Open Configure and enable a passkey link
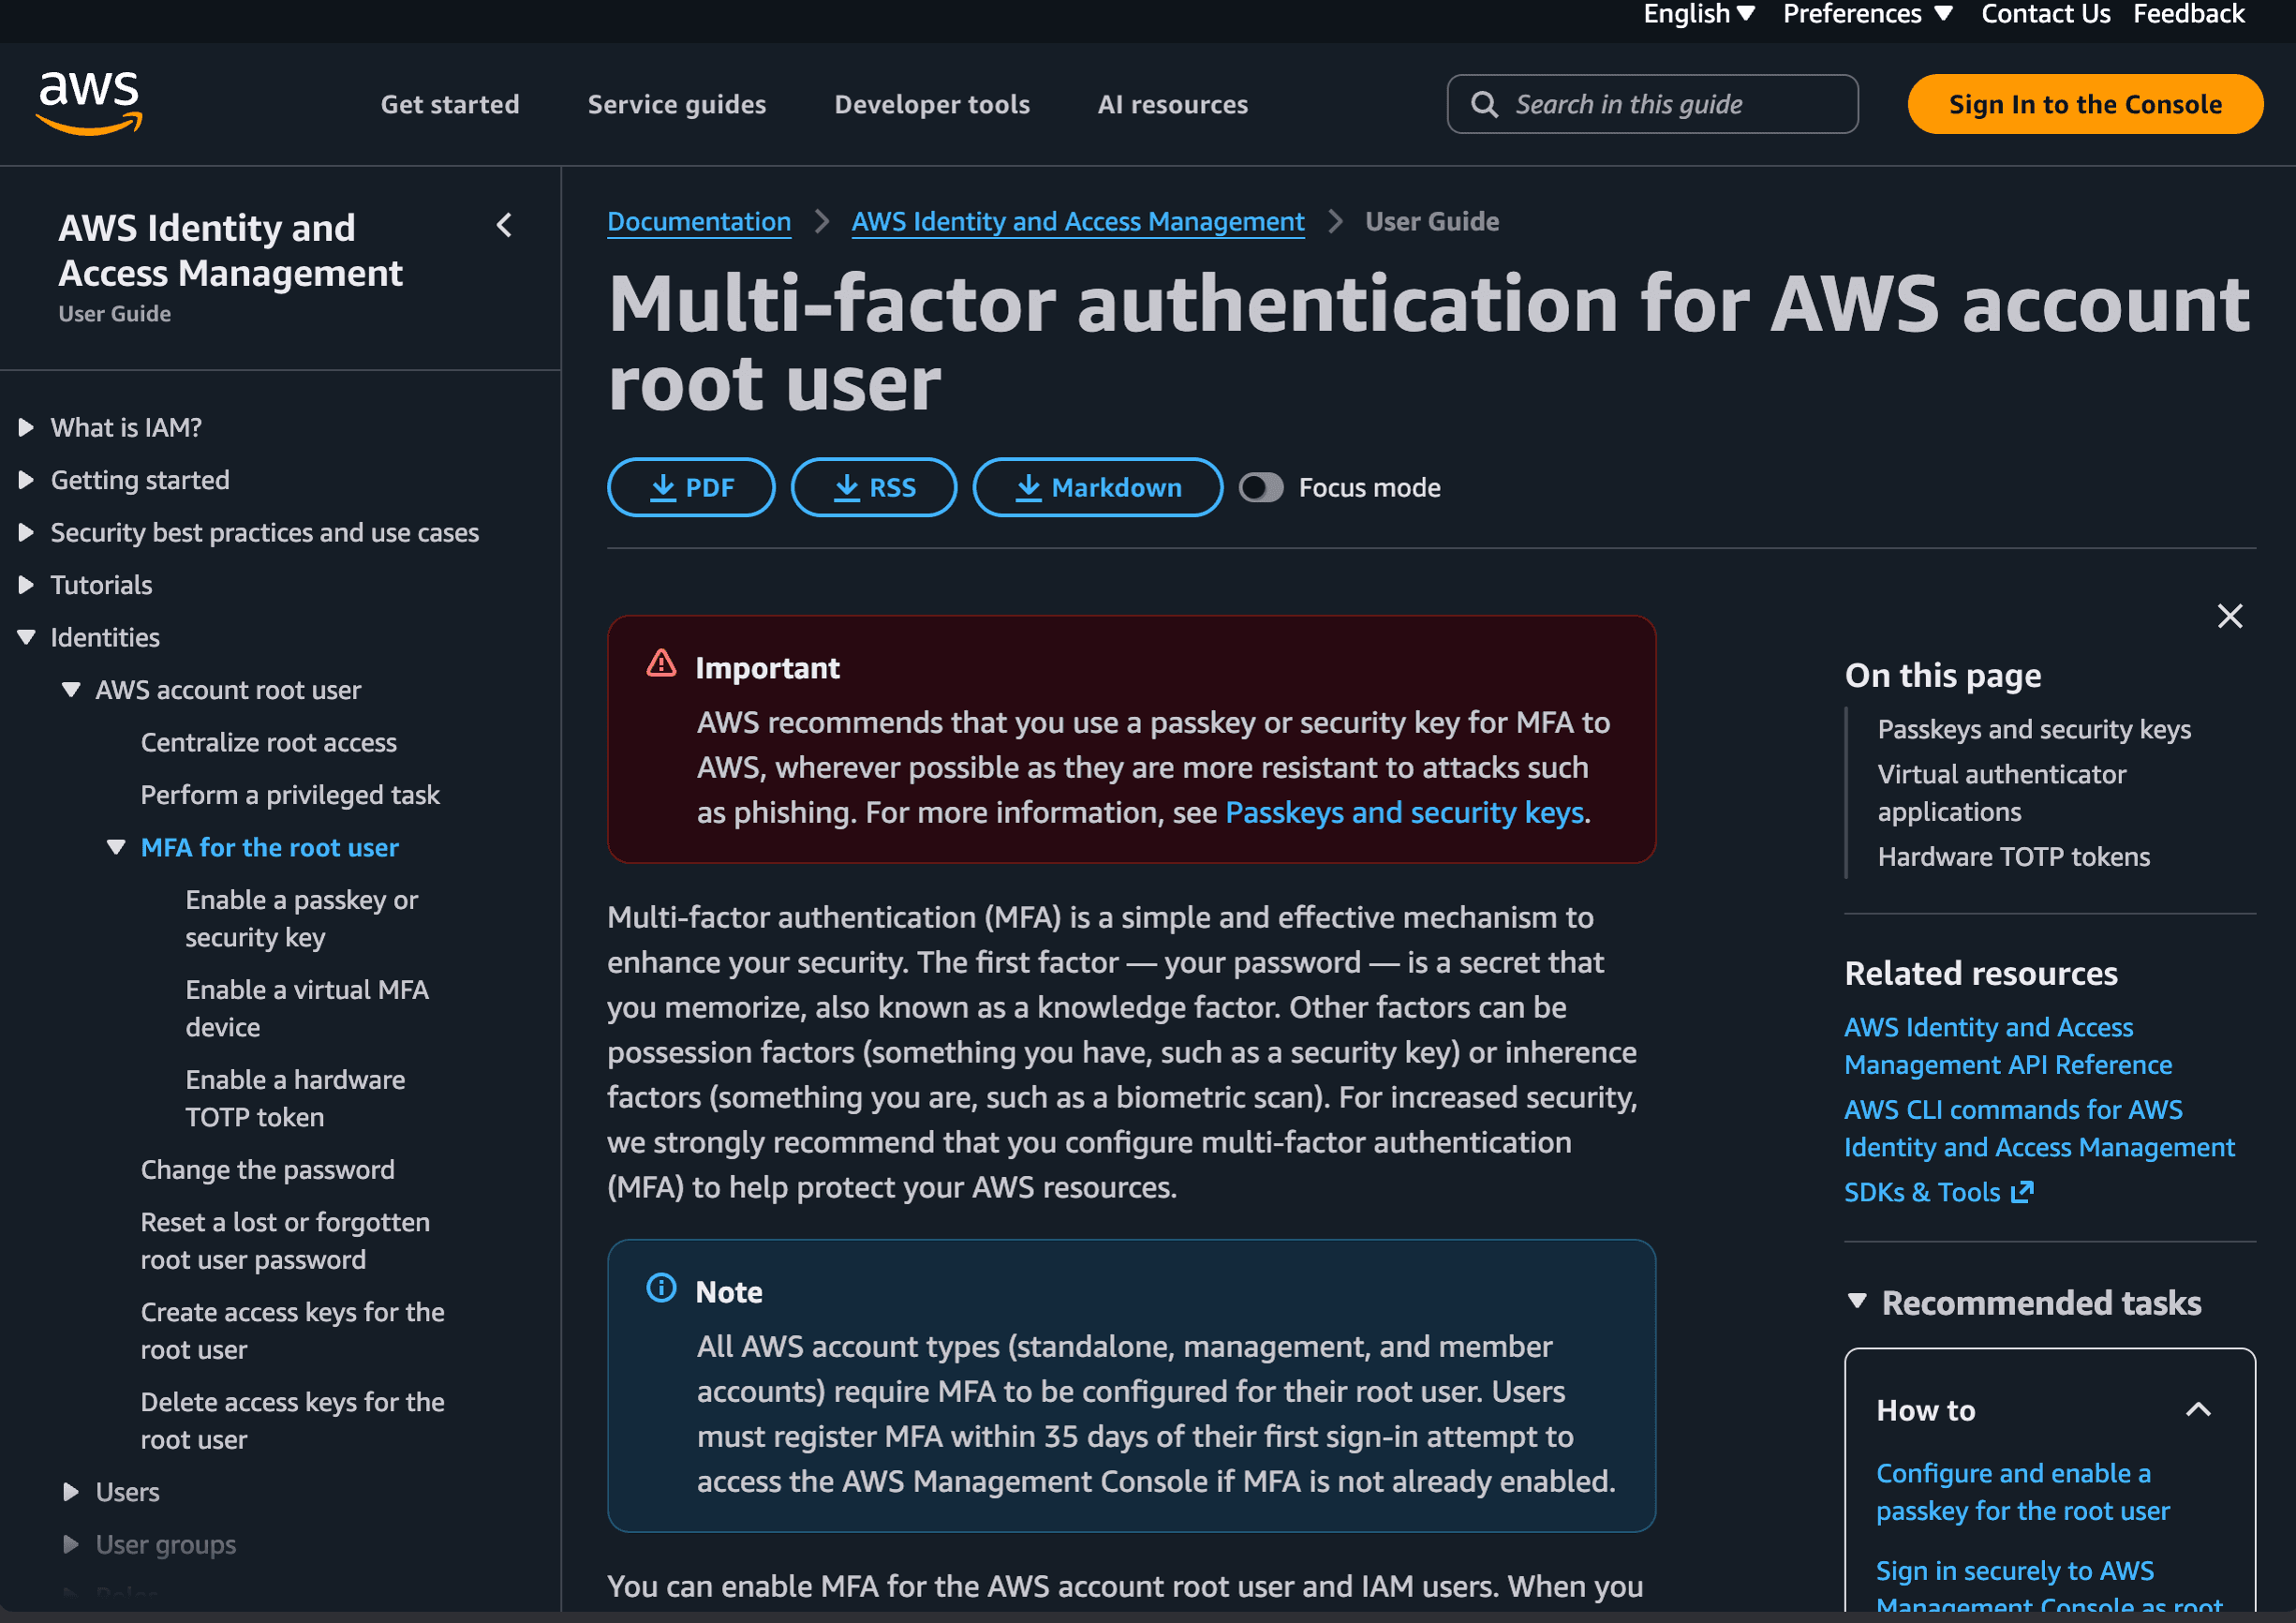Viewport: 2296px width, 1623px height. (x=2022, y=1492)
